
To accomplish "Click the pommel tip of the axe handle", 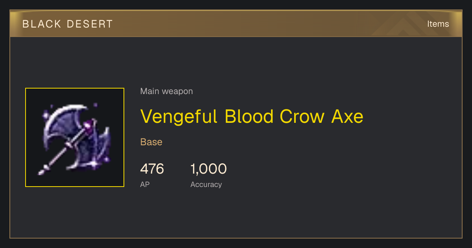I will (x=42, y=172).
